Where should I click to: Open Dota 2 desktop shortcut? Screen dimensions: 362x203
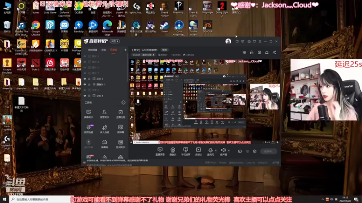pos(36,64)
